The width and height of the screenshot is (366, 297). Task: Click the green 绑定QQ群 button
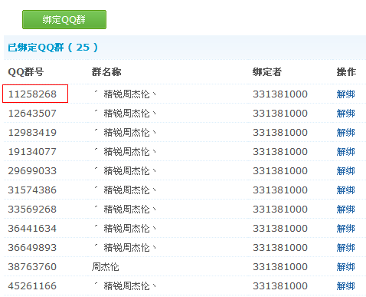[64, 20]
